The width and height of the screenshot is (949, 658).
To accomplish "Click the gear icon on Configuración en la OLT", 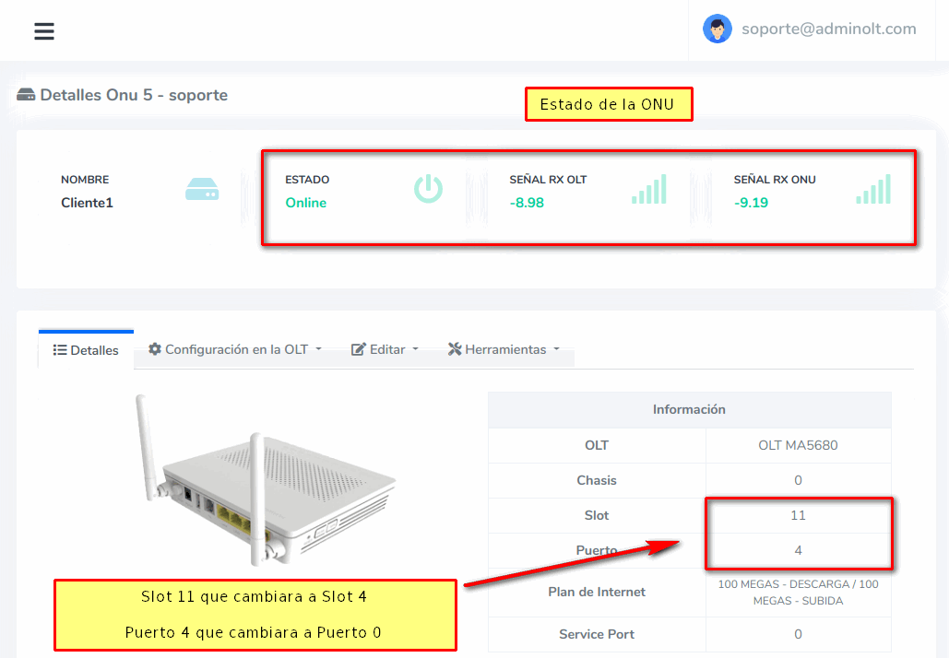I will click(x=155, y=349).
